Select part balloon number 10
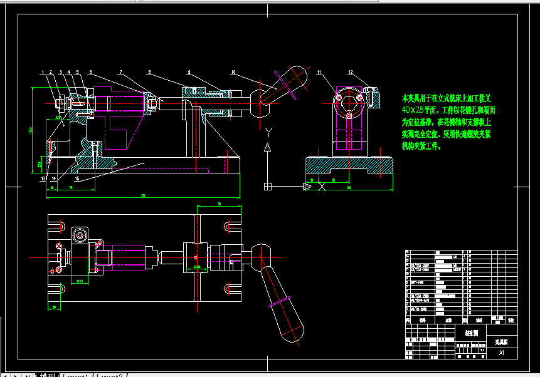The width and height of the screenshot is (540, 377). (x=233, y=72)
